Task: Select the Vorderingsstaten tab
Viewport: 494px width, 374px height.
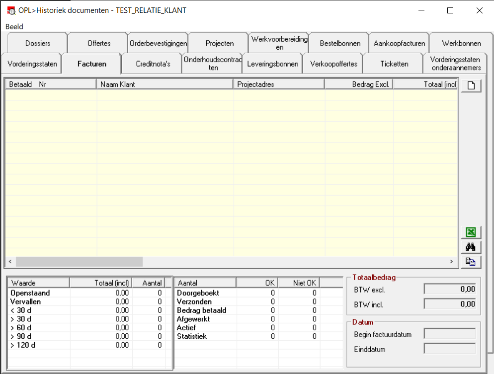Action: 32,64
